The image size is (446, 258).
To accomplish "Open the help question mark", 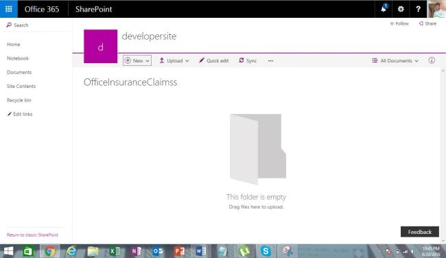I will coord(418,9).
